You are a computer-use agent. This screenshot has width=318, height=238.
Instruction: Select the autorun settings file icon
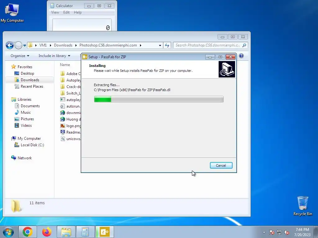pos(63,106)
